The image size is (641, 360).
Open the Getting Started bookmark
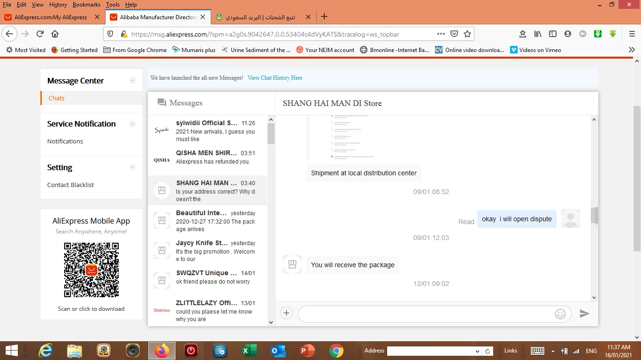tap(74, 50)
